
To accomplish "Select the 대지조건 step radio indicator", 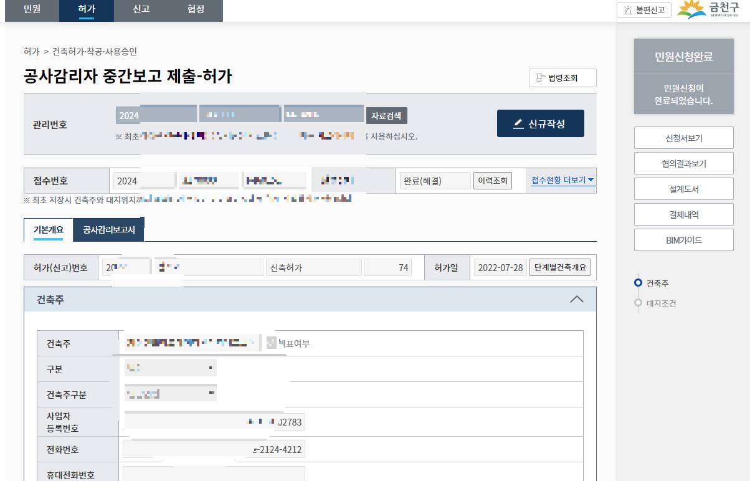I will coord(637,303).
